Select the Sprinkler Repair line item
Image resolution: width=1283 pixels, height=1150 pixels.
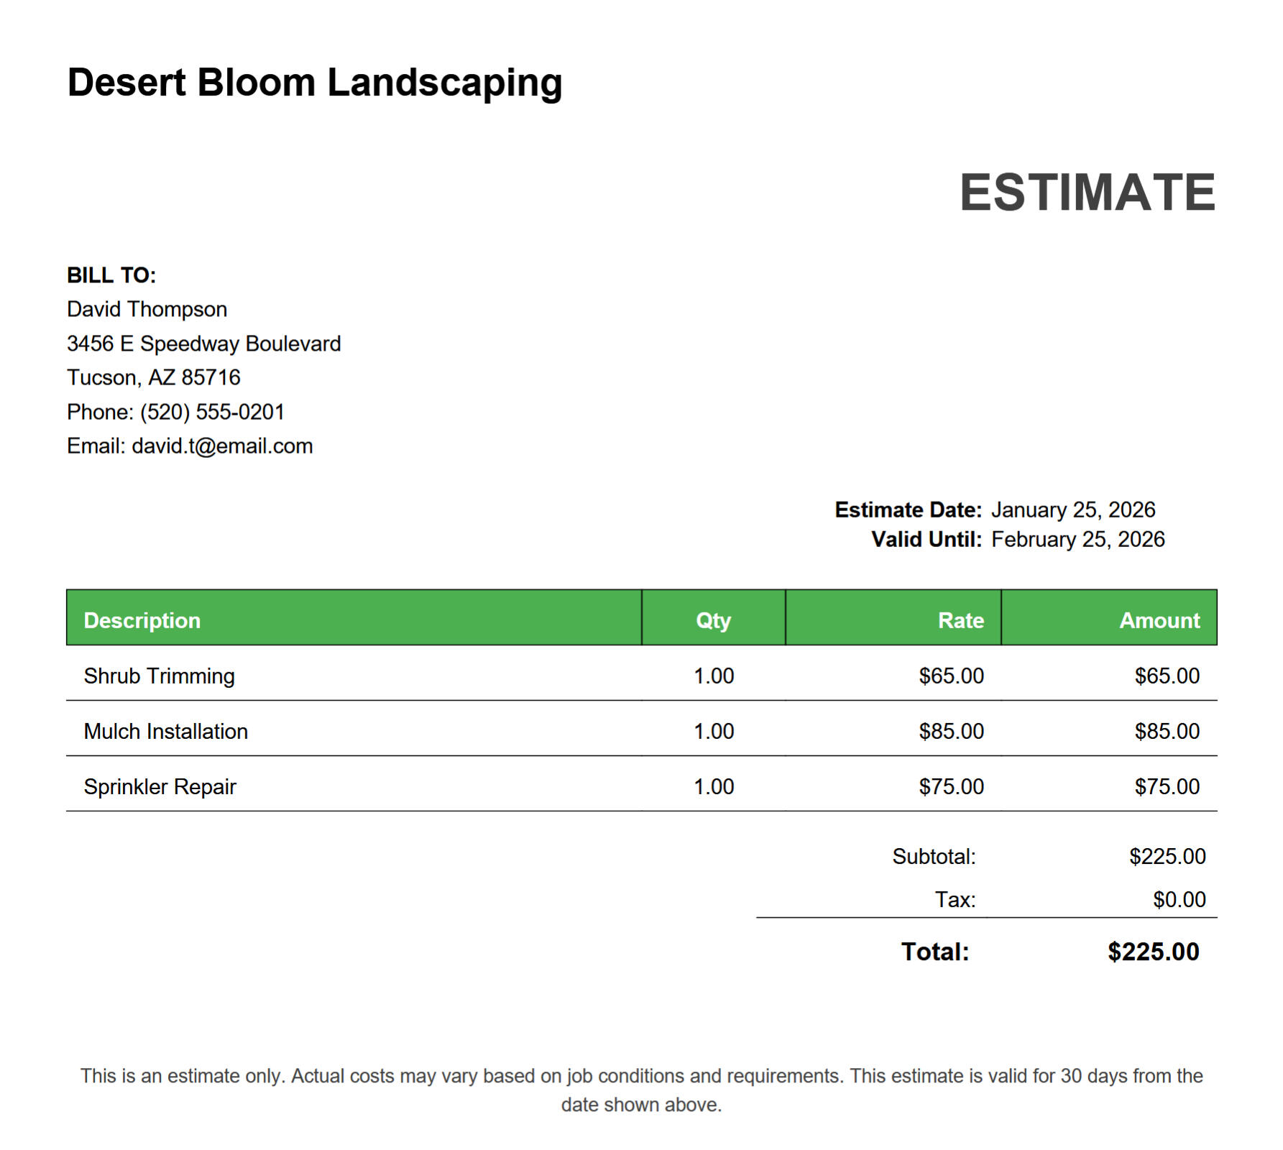click(160, 786)
